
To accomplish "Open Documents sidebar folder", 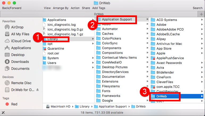I will tap(17, 69).
